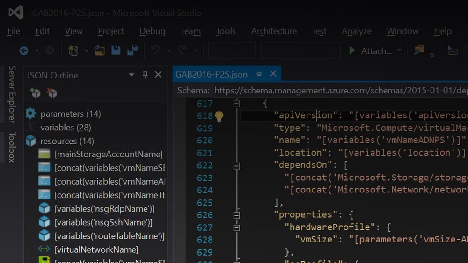This screenshot has height=263, width=468.
Task: Open the File menu
Action: 14,31
